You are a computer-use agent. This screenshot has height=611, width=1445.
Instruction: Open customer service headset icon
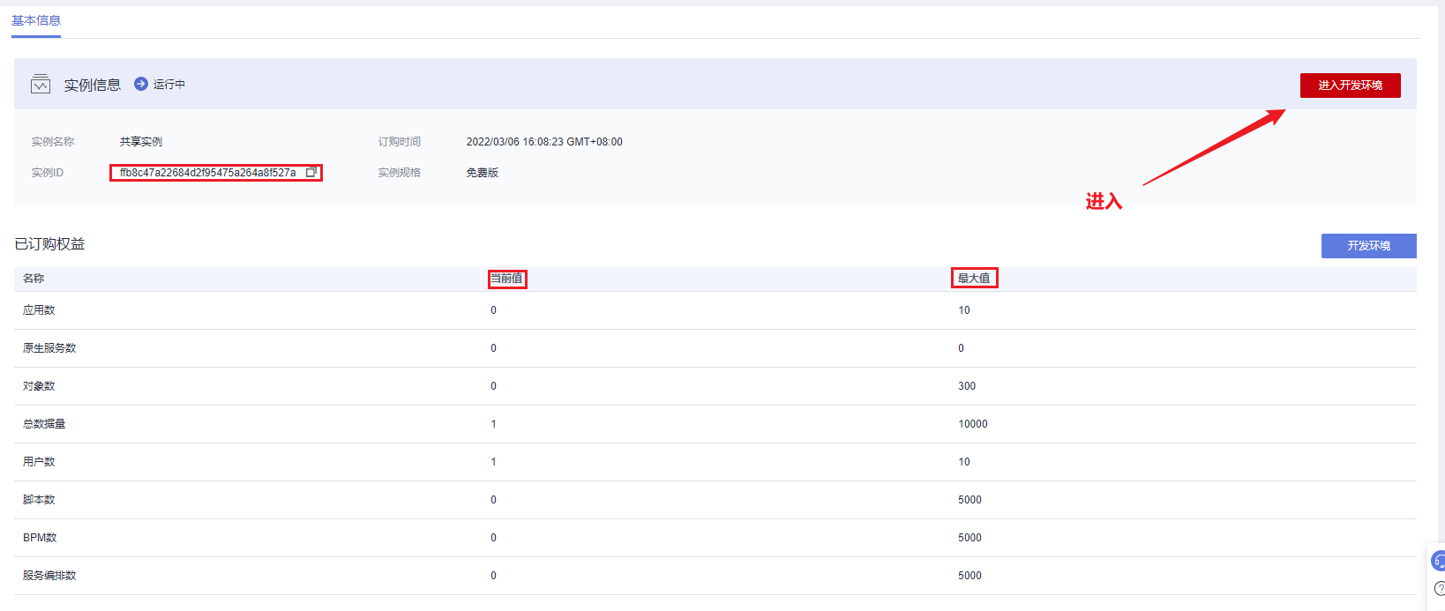tap(1438, 561)
